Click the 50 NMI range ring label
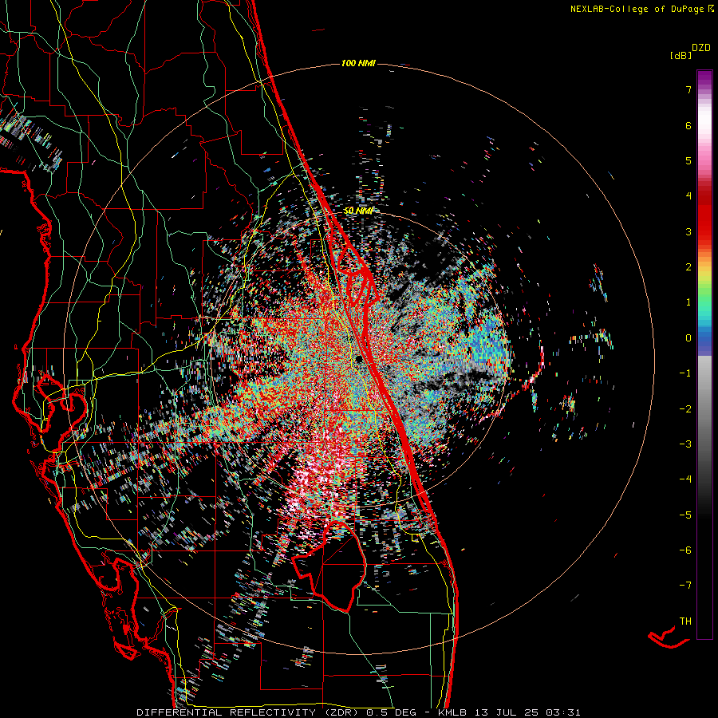The width and height of the screenshot is (718, 718). tap(358, 211)
